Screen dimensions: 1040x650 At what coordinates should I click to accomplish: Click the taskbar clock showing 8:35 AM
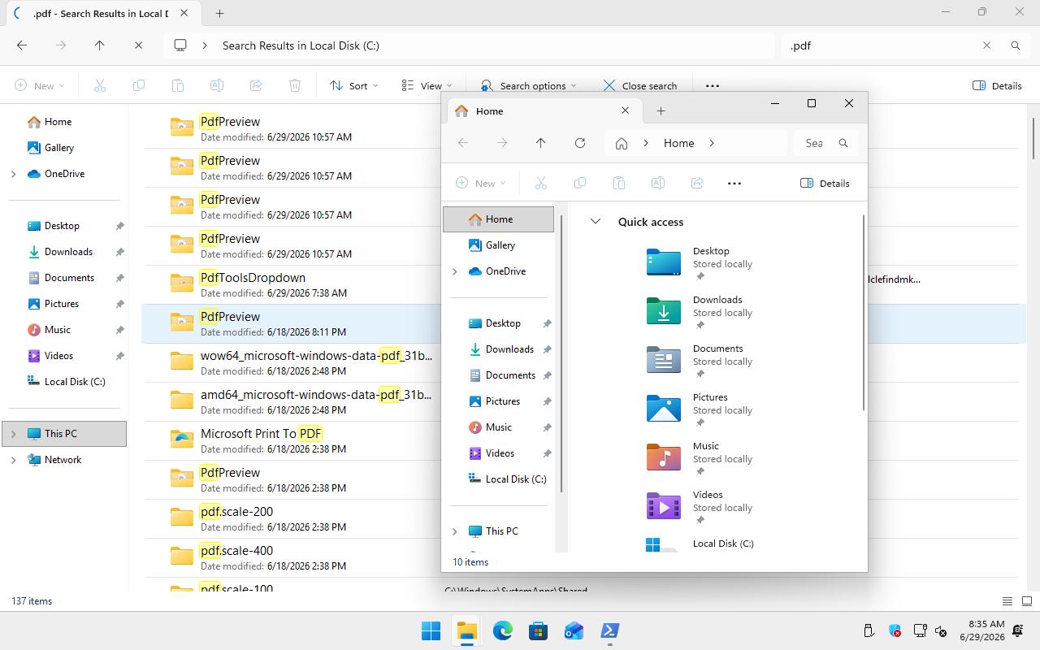coord(981,630)
